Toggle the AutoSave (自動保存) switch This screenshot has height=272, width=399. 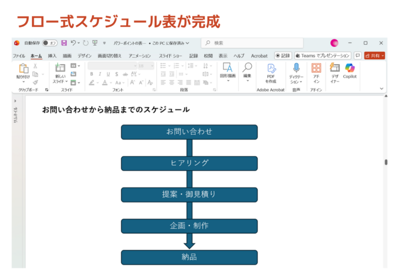pos(50,43)
